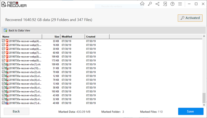207x118 pixels.
Task: Open the hamburger menu icon
Action: (180, 4)
